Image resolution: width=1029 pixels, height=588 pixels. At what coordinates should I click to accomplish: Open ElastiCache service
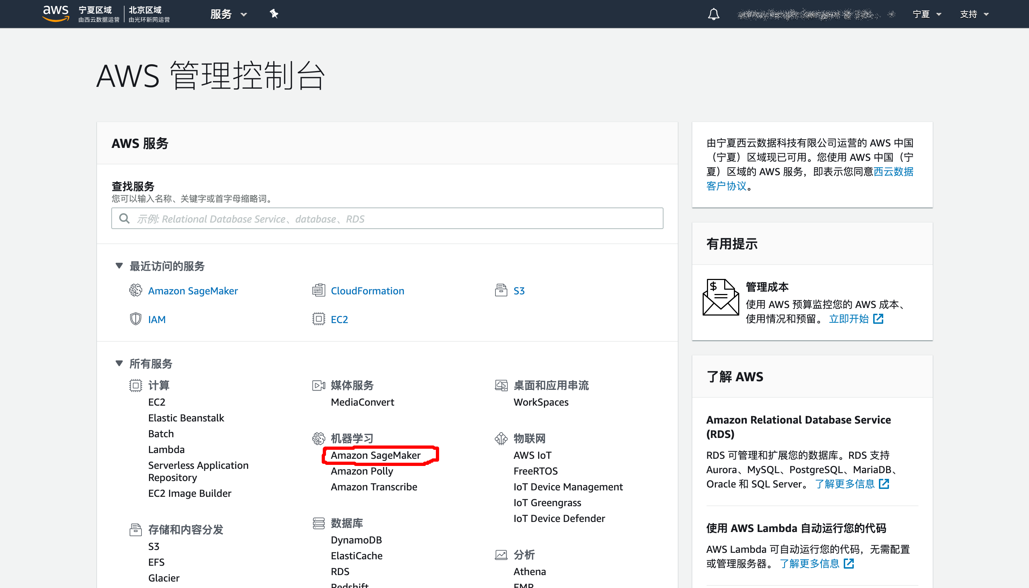357,556
